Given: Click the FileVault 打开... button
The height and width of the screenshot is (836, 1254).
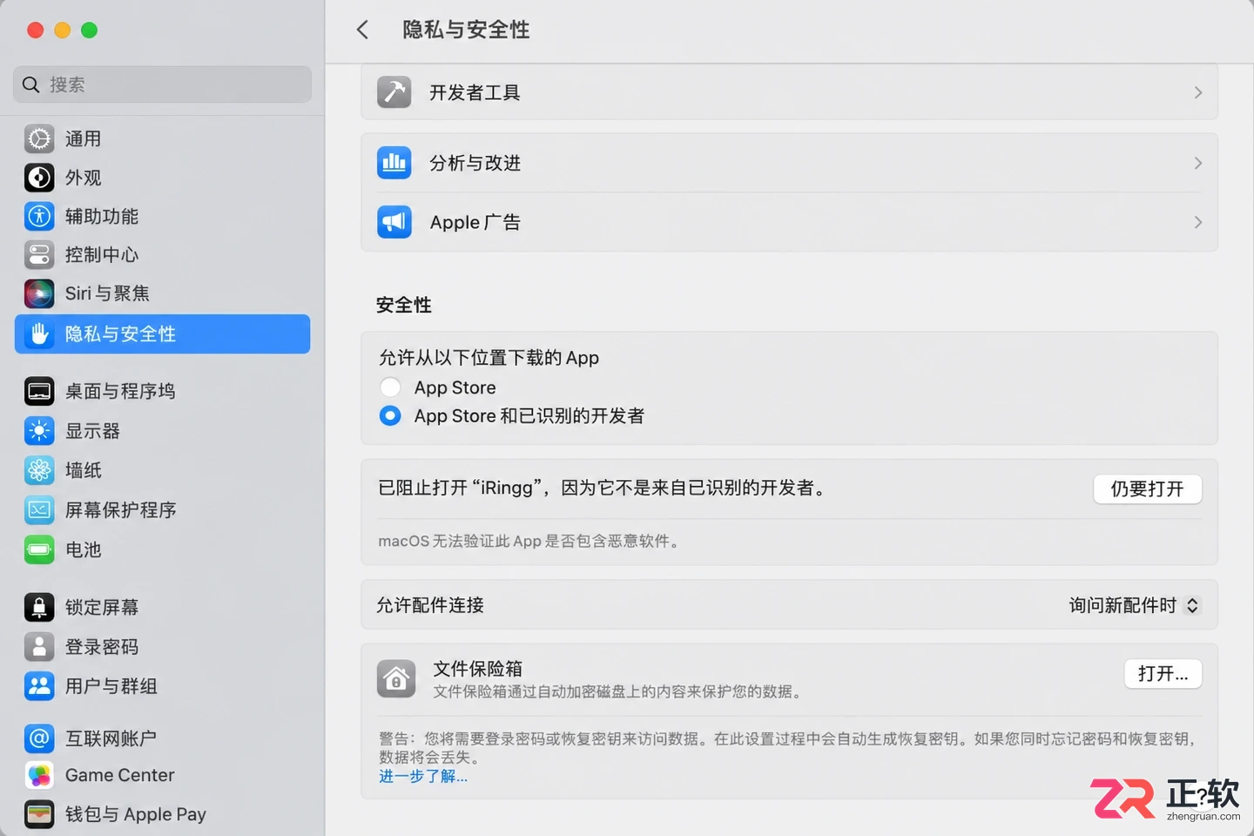Looking at the screenshot, I should click(1163, 673).
